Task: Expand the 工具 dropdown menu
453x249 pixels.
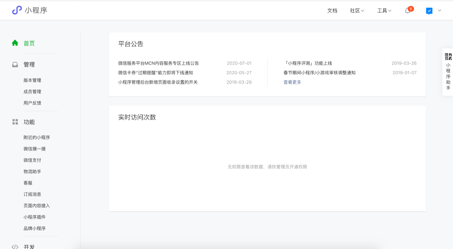Action: (384, 11)
